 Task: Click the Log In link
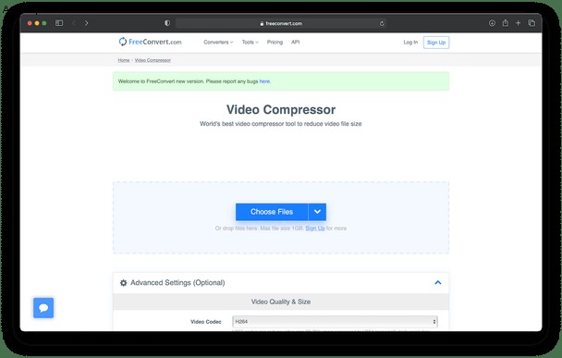[410, 42]
